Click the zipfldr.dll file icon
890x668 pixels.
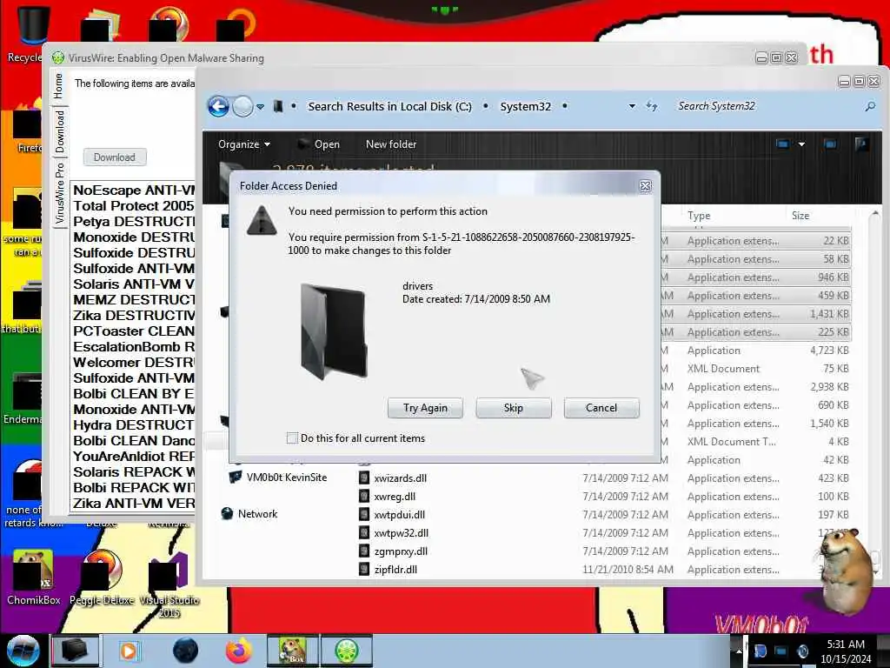tap(364, 569)
